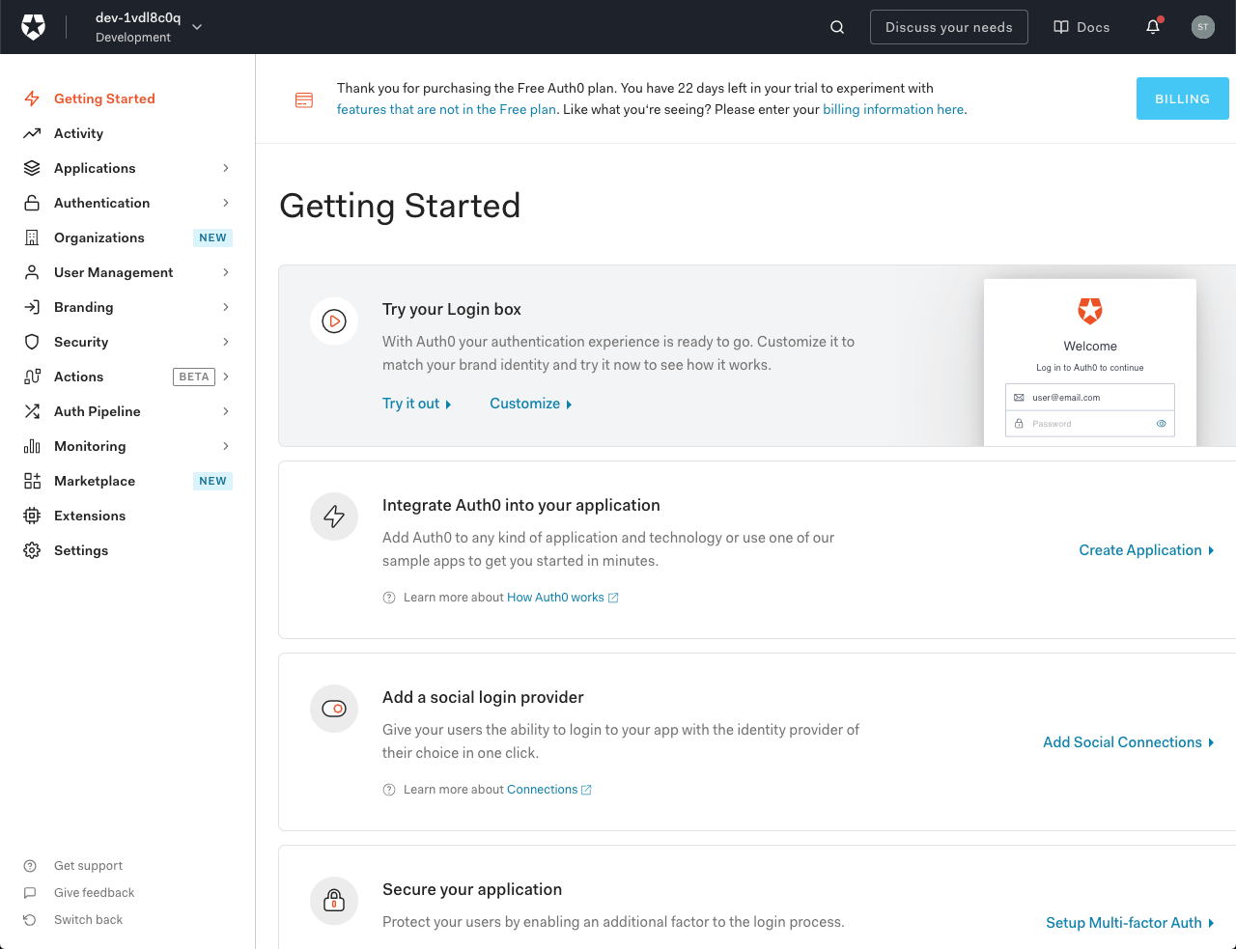1236x949 pixels.
Task: Toggle password visibility in the login preview
Action: click(x=1161, y=423)
